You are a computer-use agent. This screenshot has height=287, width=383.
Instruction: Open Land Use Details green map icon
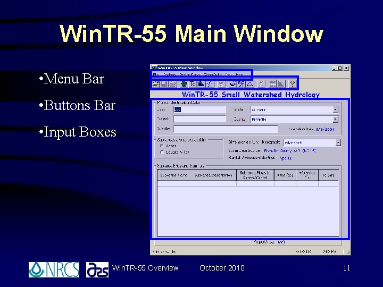(x=184, y=84)
